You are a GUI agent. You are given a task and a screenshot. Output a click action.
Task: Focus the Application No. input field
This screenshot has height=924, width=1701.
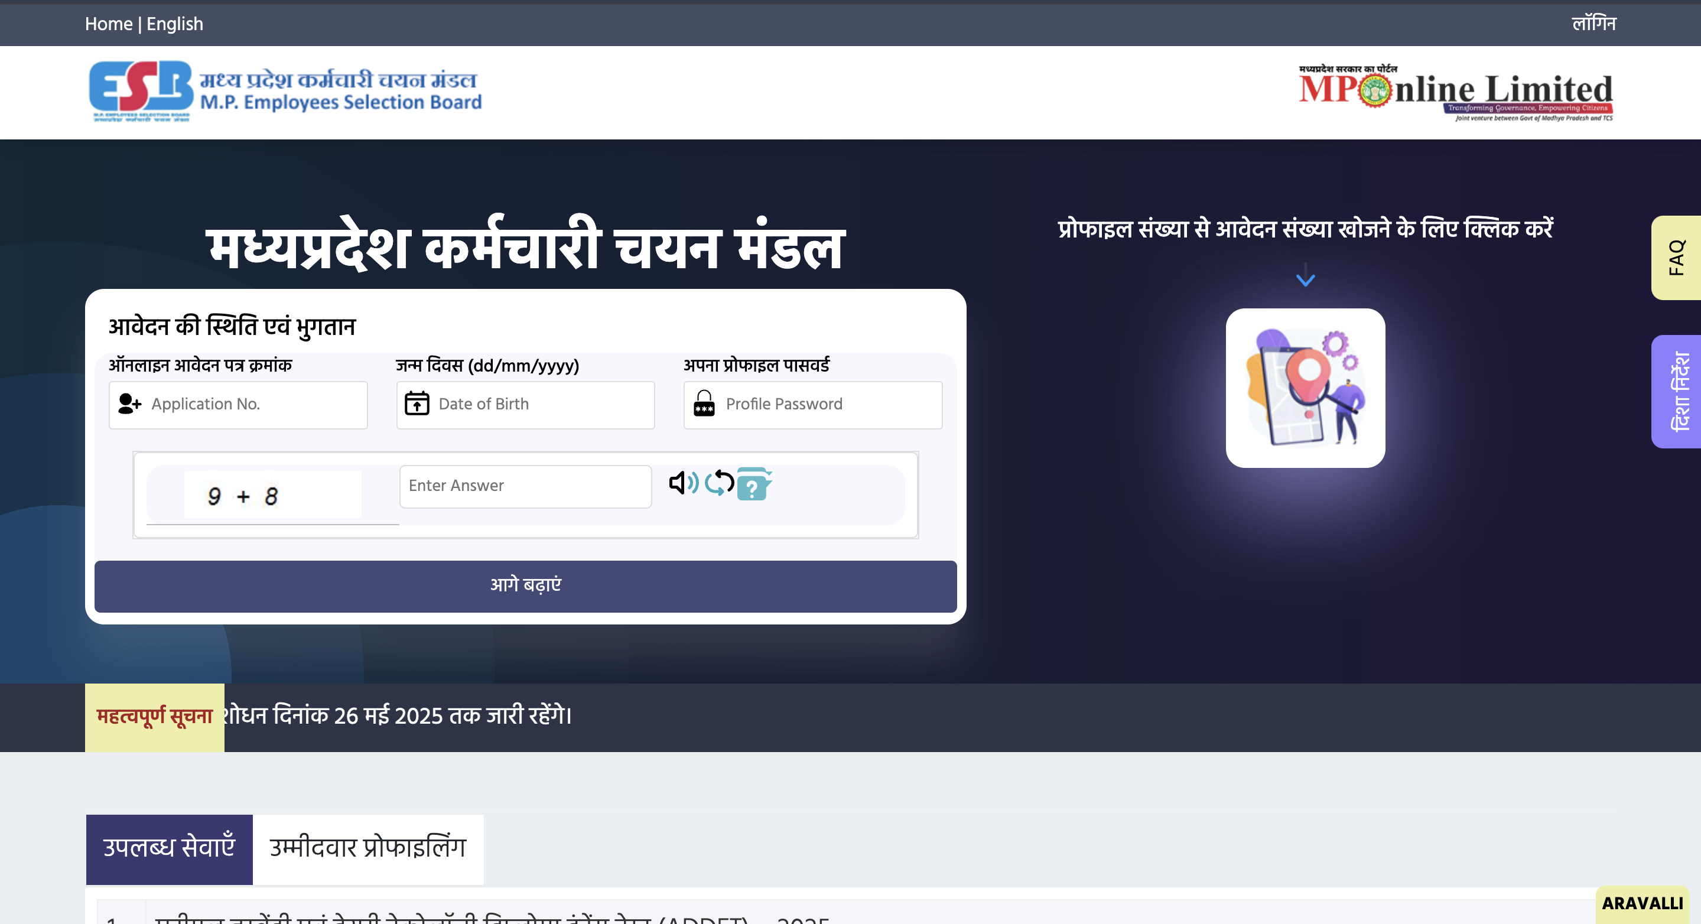click(x=238, y=405)
